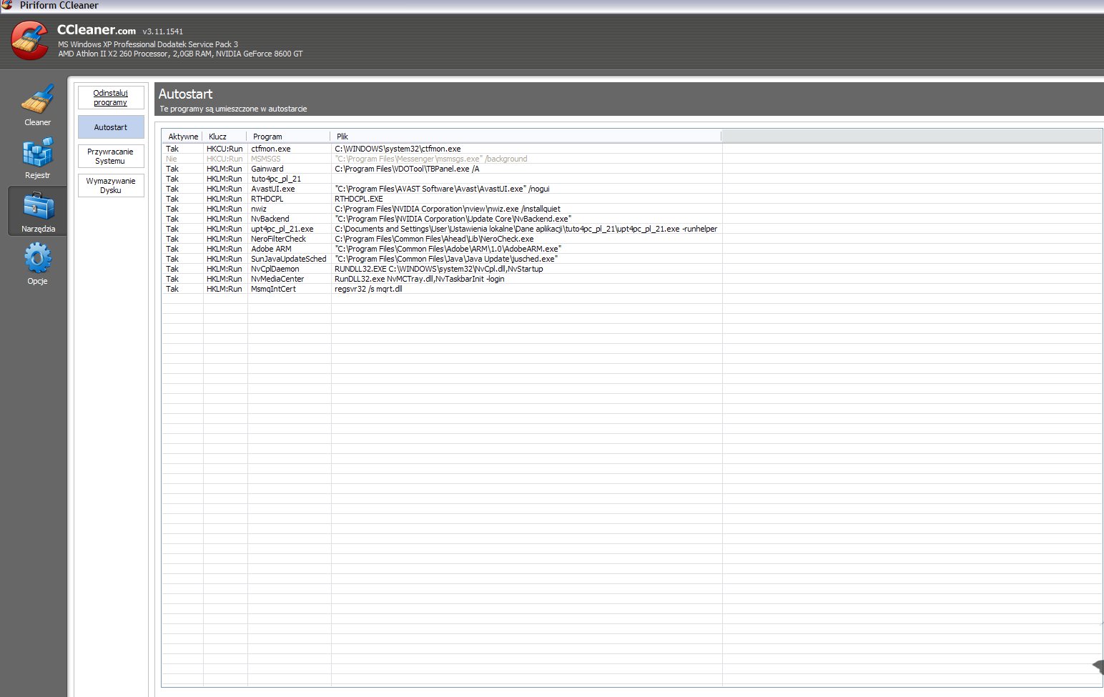This screenshot has height=697, width=1104.
Task: Click HKCU:Run key of ctfmon.exe row
Action: point(225,149)
